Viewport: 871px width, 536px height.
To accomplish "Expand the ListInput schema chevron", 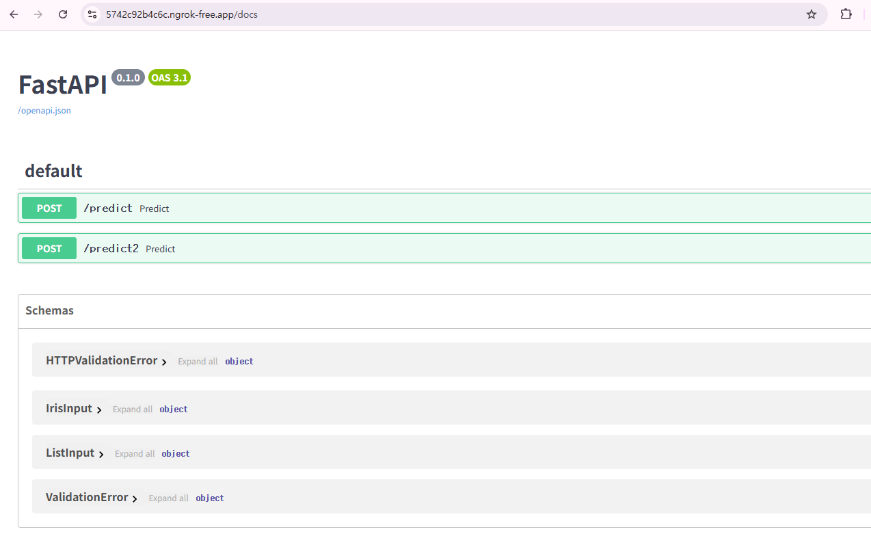I will (101, 454).
